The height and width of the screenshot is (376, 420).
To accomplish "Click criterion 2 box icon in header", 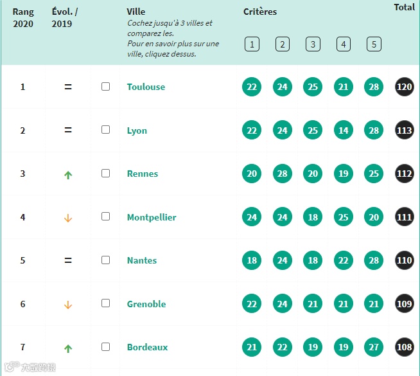I will (x=283, y=44).
